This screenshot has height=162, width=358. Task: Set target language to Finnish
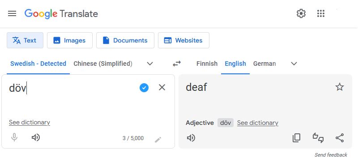point(207,64)
